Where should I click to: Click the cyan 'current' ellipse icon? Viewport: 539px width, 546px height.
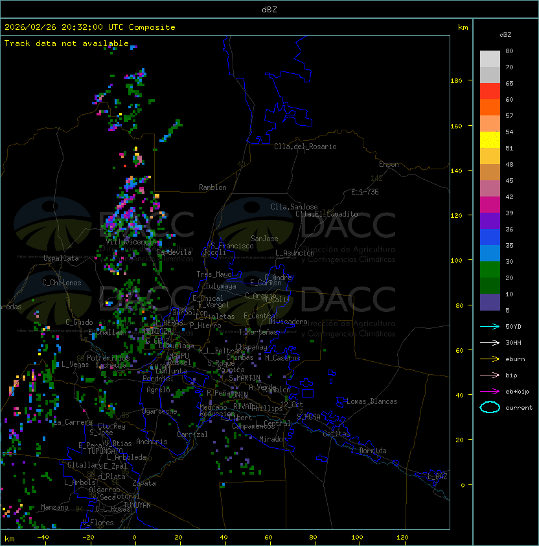(x=490, y=407)
